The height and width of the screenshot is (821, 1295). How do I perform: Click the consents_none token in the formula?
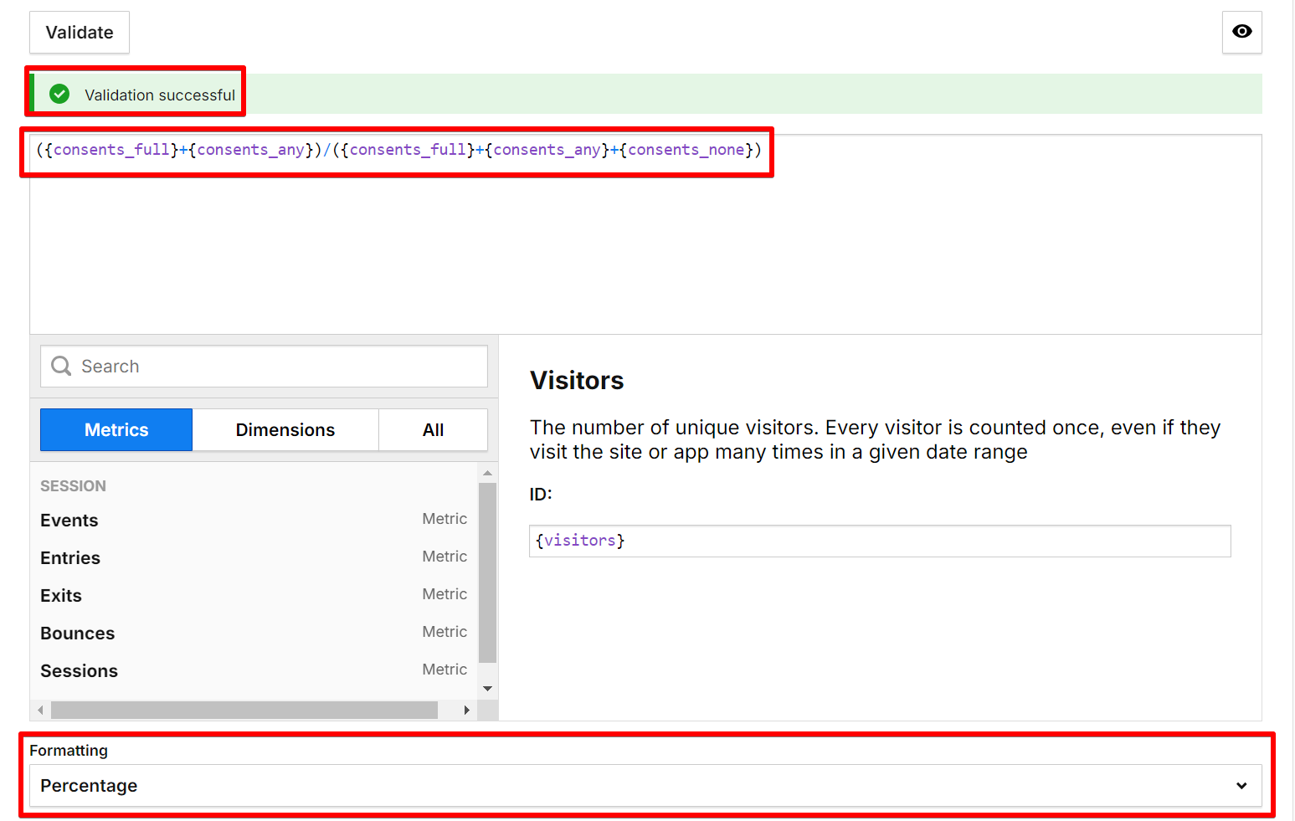(685, 149)
